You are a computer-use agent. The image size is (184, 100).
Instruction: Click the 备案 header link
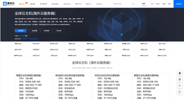point(164,4)
